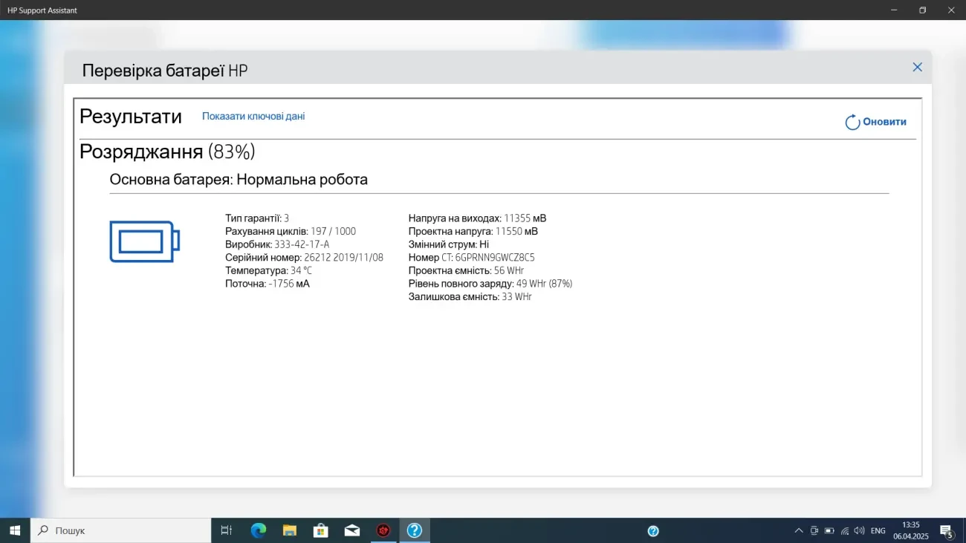This screenshot has width=966, height=543.
Task: Open the Mail app from the taskbar
Action: pyautogui.click(x=351, y=530)
